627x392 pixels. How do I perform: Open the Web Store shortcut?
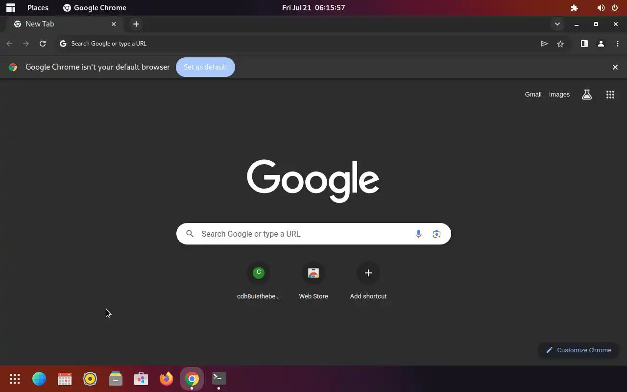click(313, 281)
